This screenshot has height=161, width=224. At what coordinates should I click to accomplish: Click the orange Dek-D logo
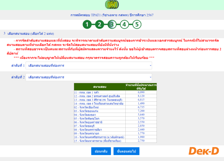click(x=204, y=151)
